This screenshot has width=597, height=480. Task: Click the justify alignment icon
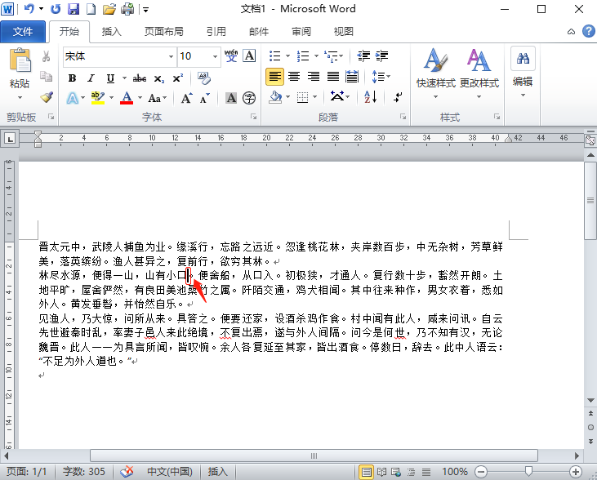[333, 77]
